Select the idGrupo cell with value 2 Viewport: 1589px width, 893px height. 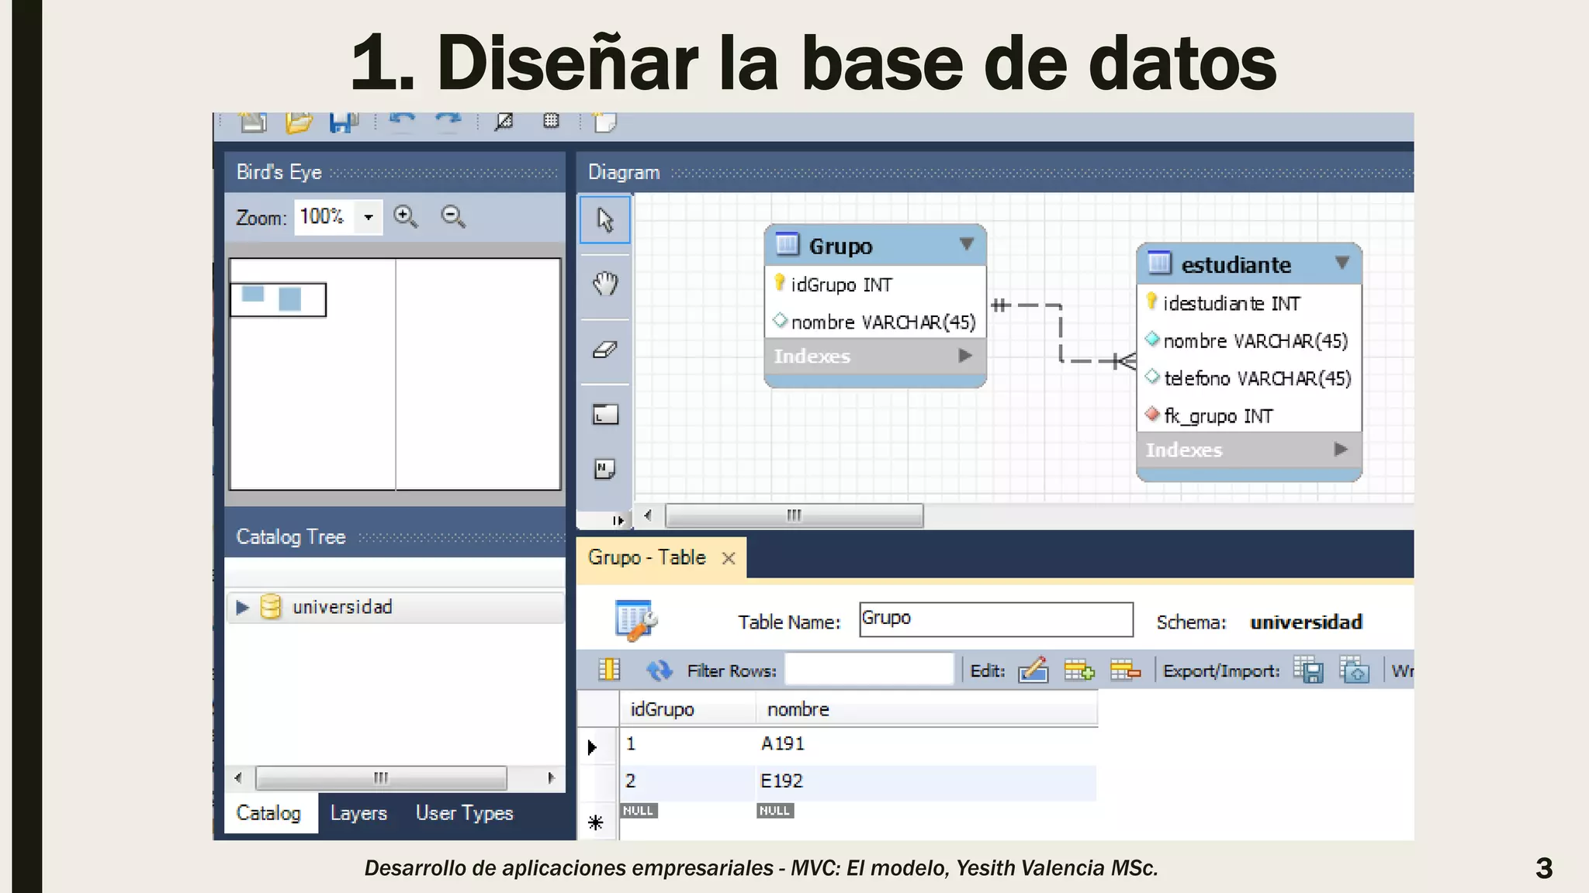click(x=687, y=781)
